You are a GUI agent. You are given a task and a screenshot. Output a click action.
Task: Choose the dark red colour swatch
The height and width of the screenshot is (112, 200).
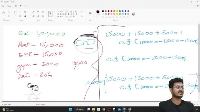[108, 11]
